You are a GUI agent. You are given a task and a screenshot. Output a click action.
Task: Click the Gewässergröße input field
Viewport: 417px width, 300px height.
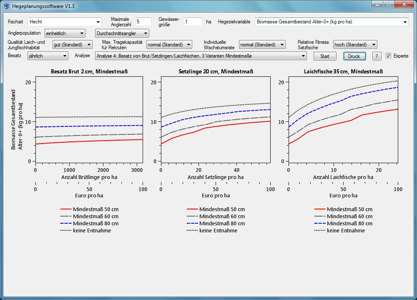[193, 22]
